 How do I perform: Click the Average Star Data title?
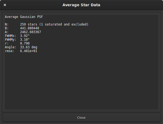pyautogui.click(x=81, y=5)
